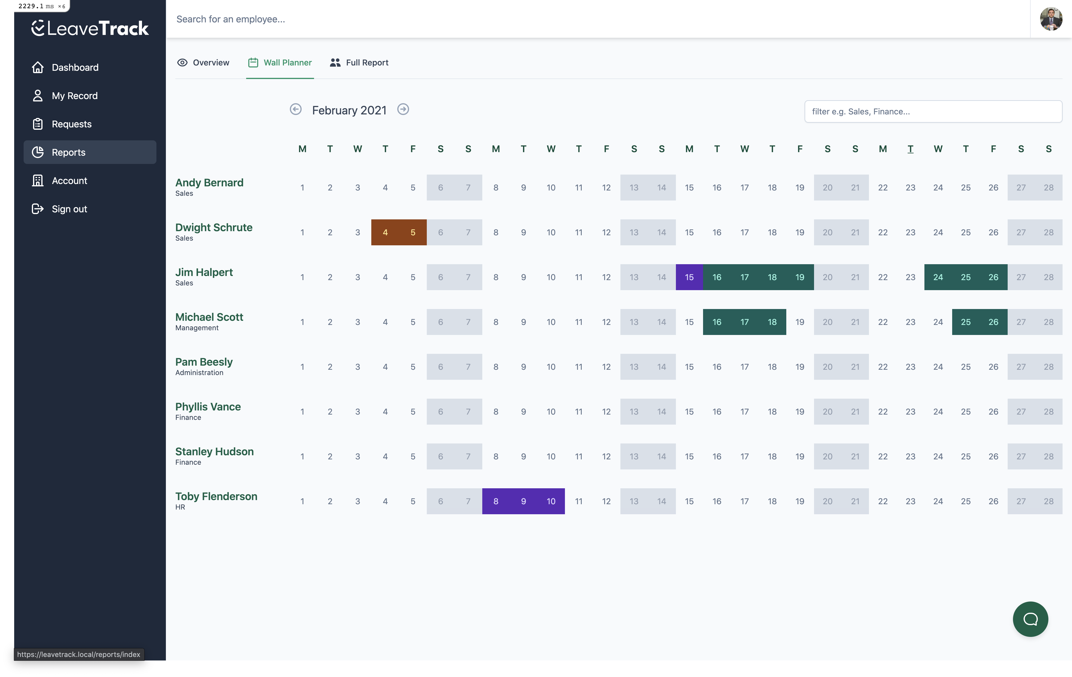This screenshot has width=1072, height=677.
Task: Click the LeaveTrack logo
Action: pyautogui.click(x=89, y=28)
